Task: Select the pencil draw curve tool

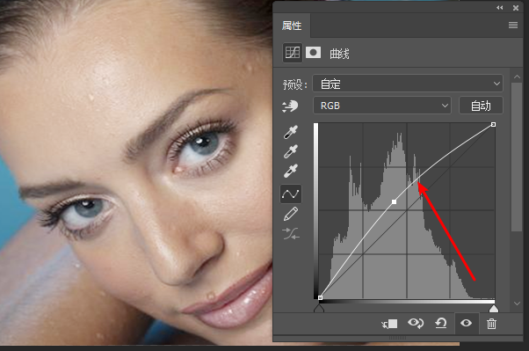Action: coord(291,214)
